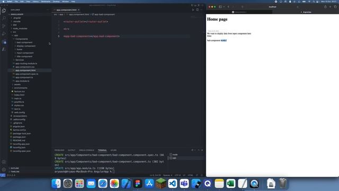Switch to the Output panel tab
This screenshot has width=339, height=191.
(x=72, y=150)
